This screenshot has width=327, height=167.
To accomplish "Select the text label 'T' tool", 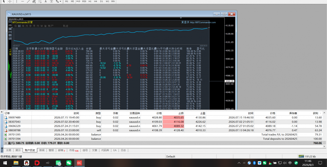I will pyautogui.click(x=52, y=1).
